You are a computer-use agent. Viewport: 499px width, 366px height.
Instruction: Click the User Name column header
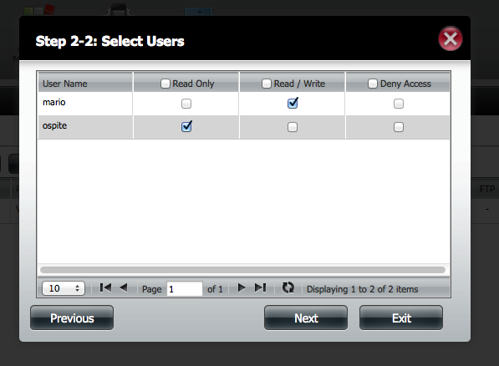click(85, 82)
